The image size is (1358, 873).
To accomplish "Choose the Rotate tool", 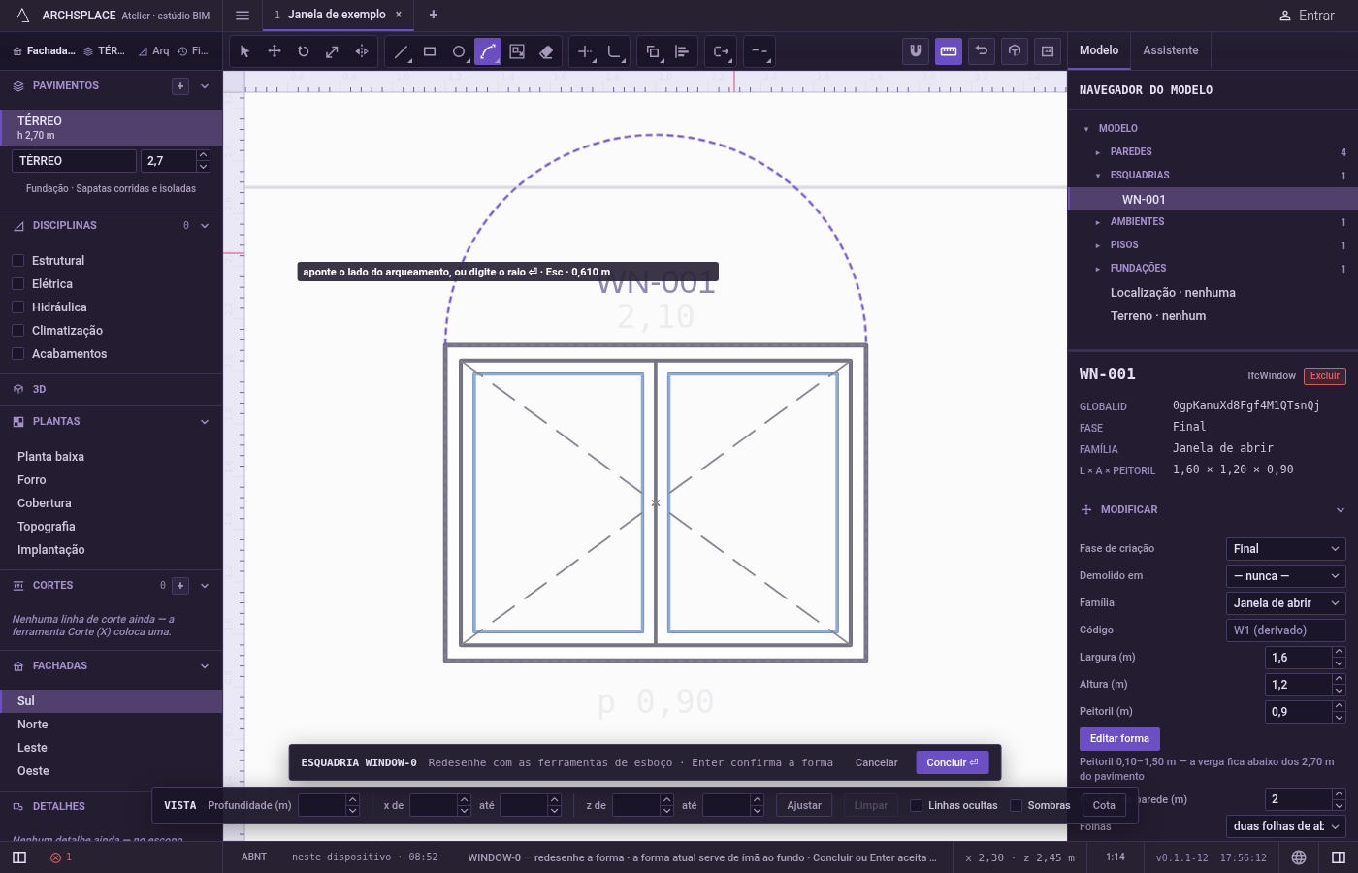I will coord(304,51).
